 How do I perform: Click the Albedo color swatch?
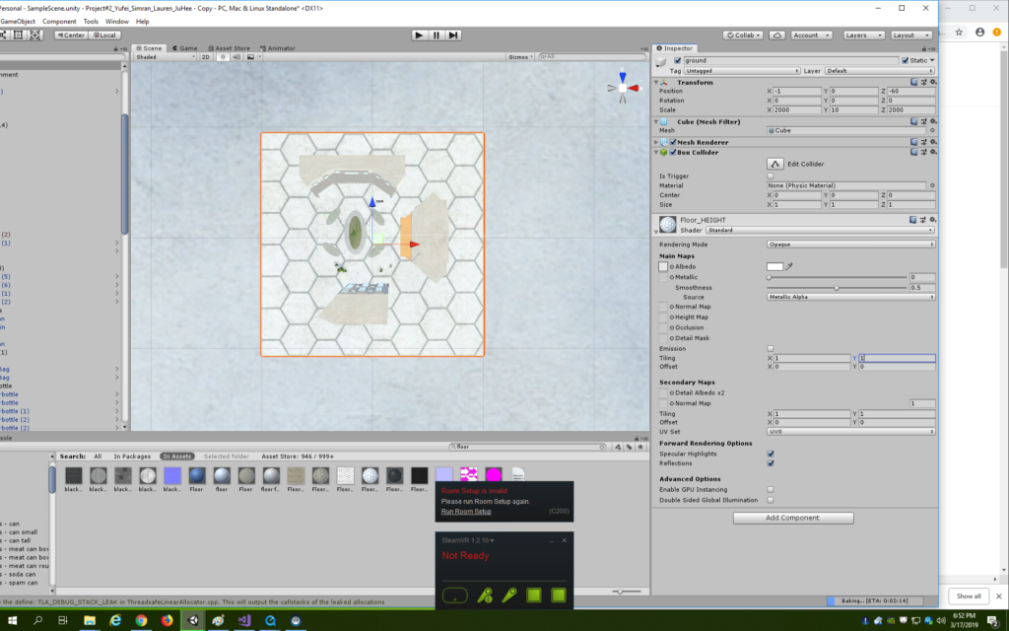(x=774, y=266)
